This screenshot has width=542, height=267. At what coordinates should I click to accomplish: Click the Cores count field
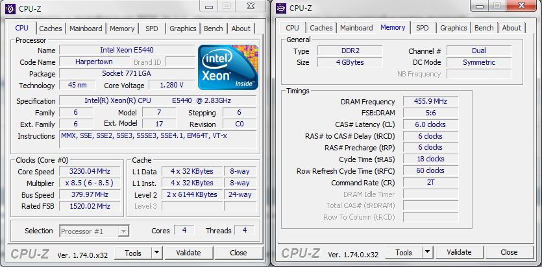click(x=184, y=230)
